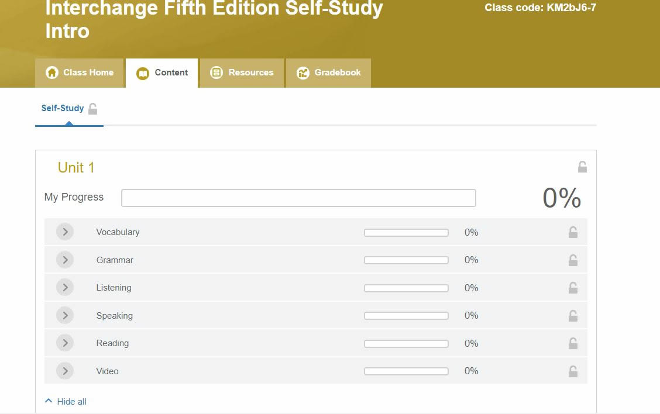Switch to the Content tab

[x=161, y=73]
